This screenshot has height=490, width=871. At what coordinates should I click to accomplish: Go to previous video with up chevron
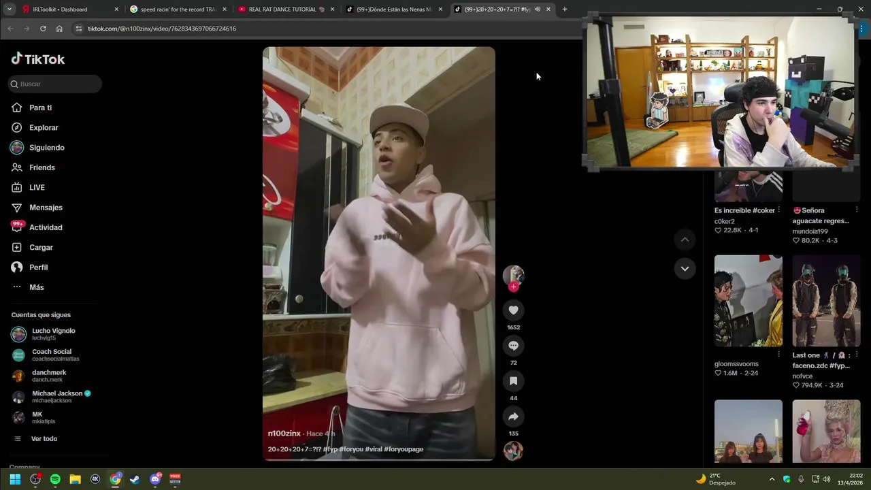click(x=685, y=240)
